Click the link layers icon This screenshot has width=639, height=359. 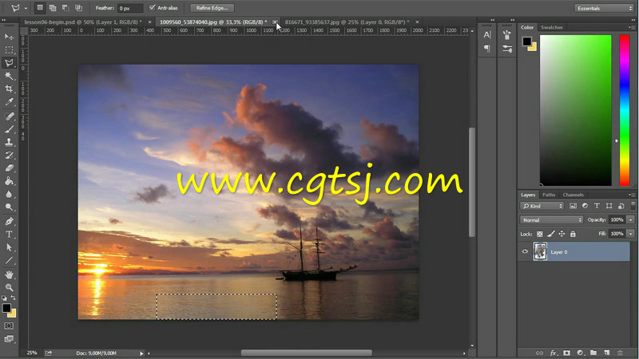[x=540, y=353]
